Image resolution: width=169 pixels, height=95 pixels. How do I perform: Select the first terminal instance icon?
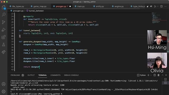[166, 79]
